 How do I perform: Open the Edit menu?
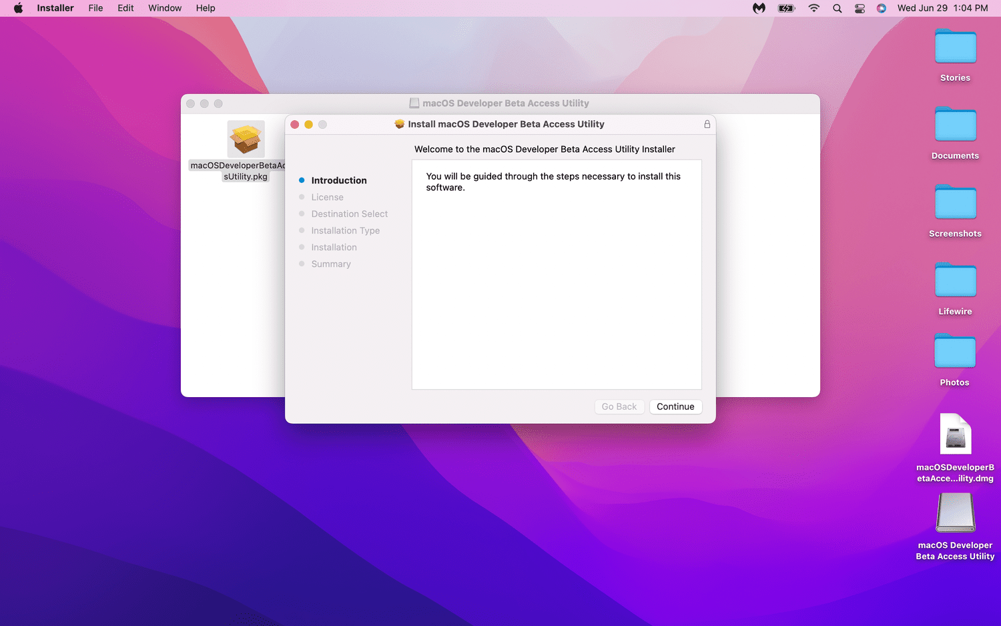point(125,8)
